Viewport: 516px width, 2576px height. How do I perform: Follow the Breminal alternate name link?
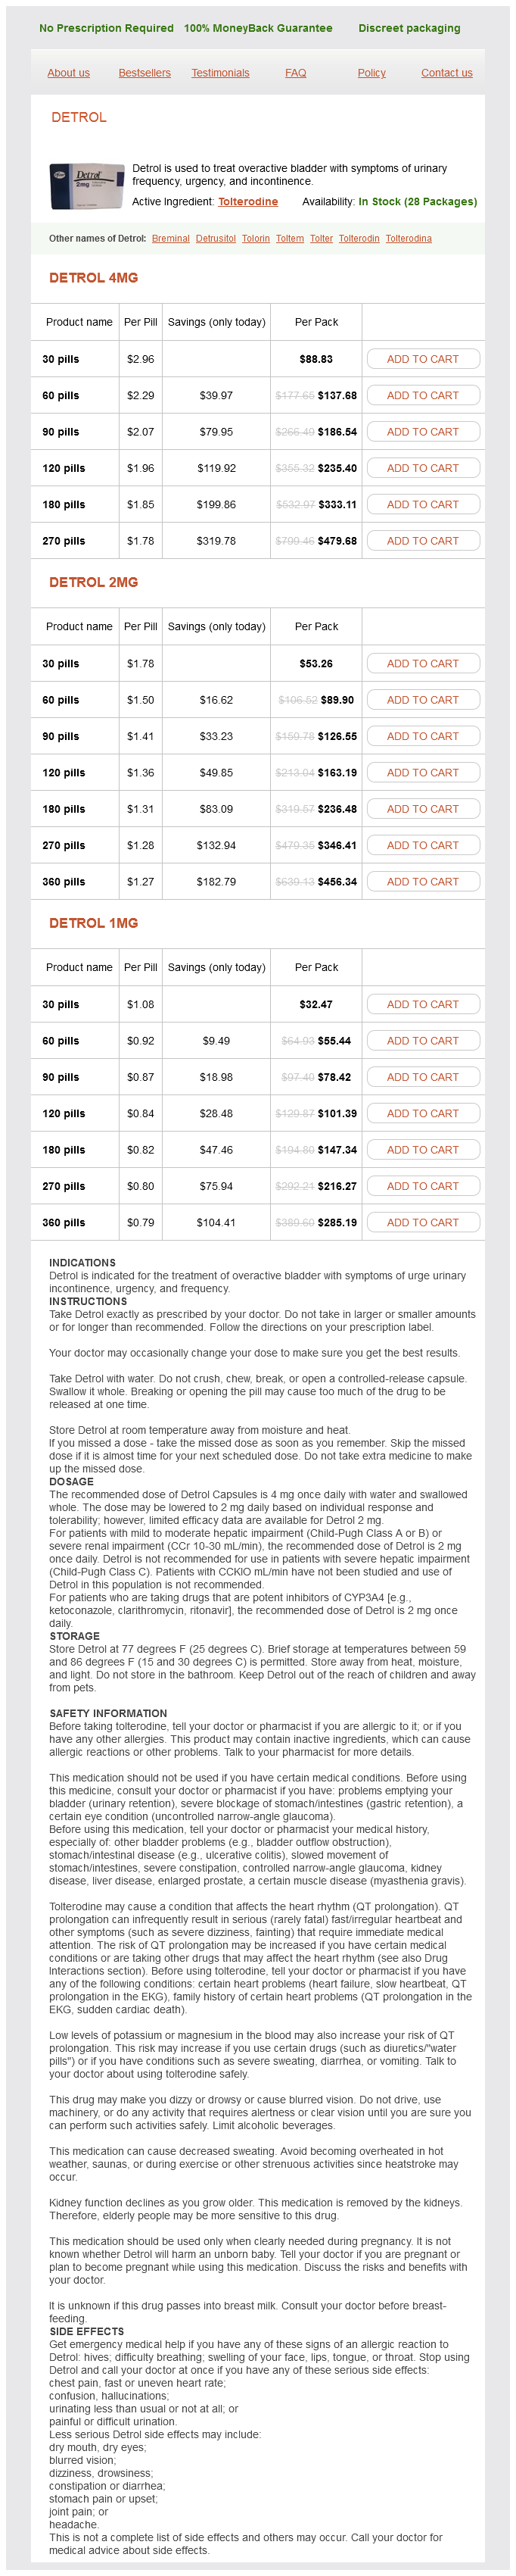click(171, 239)
